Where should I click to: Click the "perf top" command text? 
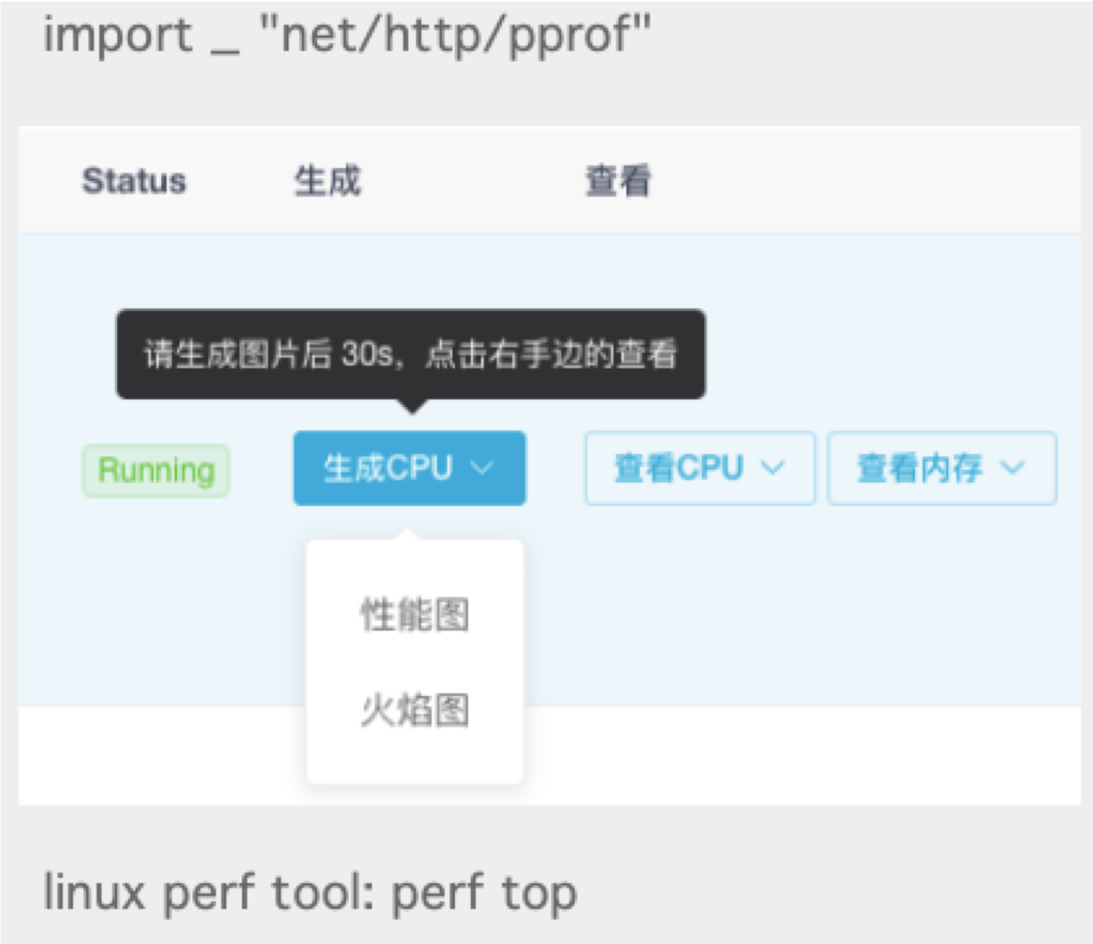[x=485, y=894]
